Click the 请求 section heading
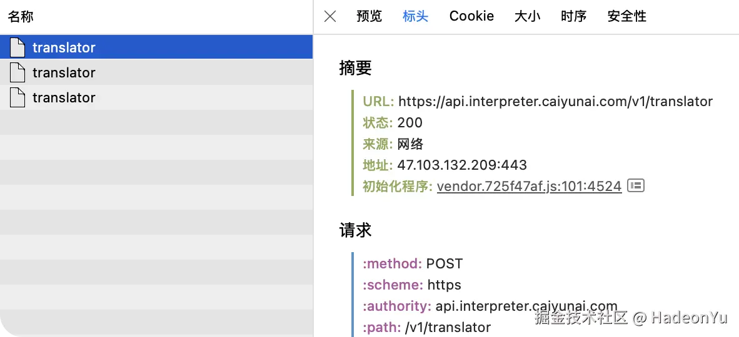 tap(355, 230)
